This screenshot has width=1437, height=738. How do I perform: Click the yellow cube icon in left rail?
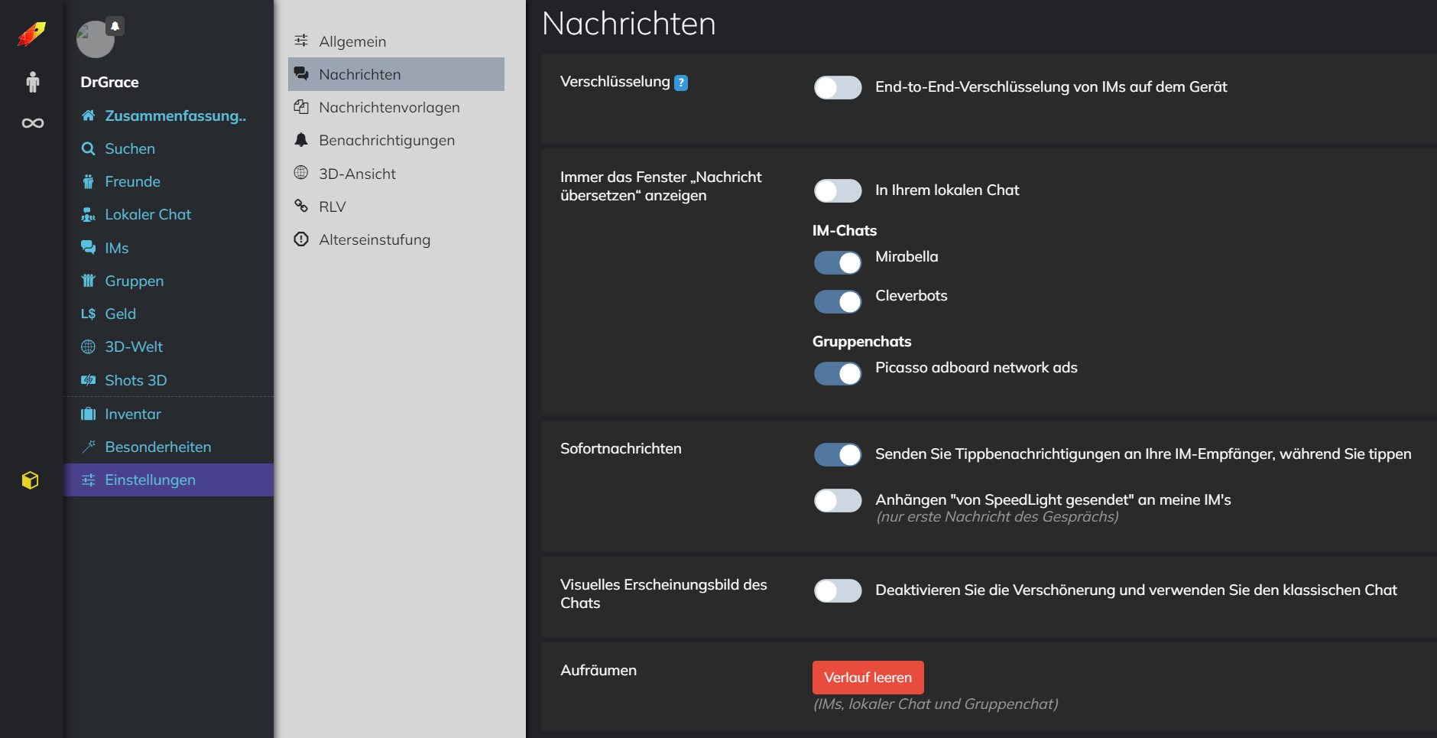pos(31,480)
